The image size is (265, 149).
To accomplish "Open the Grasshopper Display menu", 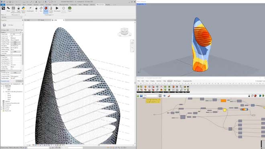I will (153, 81).
